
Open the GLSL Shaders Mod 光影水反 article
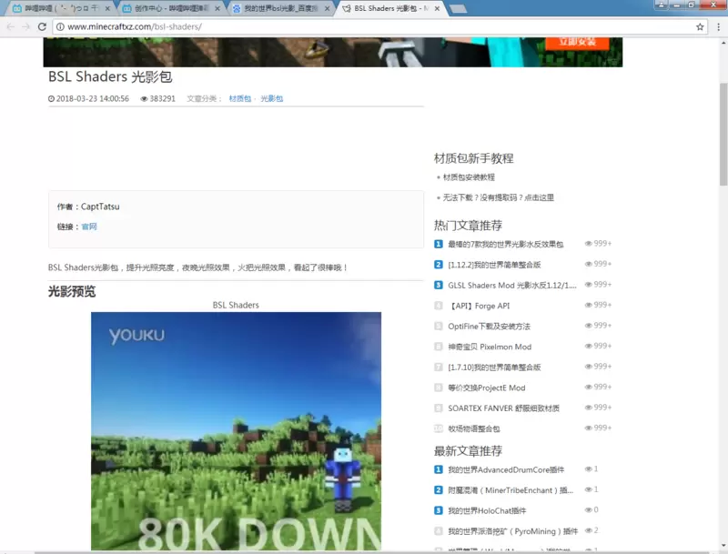point(512,286)
